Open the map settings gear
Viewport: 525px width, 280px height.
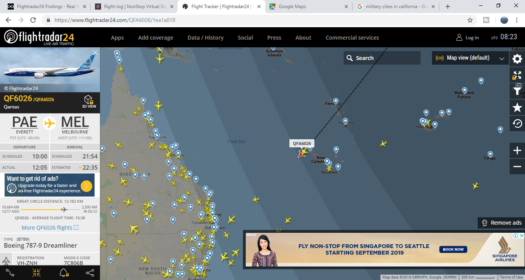[517, 59]
